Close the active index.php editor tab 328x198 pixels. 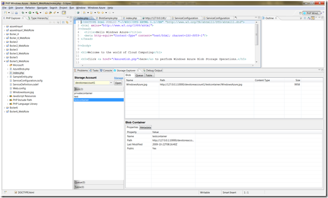coord(91,18)
